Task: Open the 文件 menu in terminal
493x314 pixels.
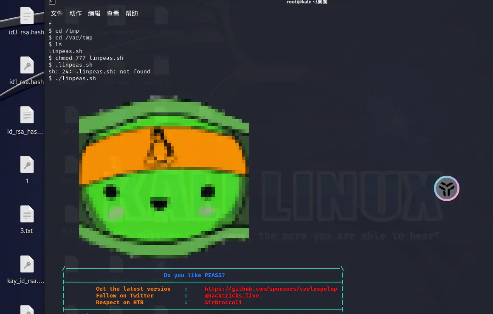Action: pyautogui.click(x=56, y=14)
